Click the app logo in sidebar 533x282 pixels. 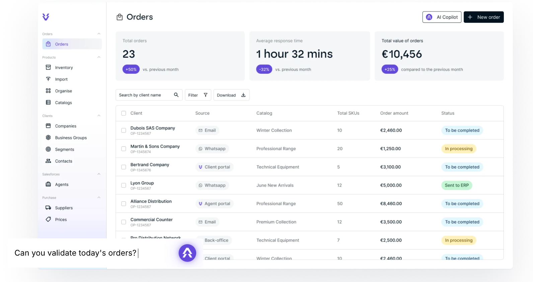[x=46, y=17]
